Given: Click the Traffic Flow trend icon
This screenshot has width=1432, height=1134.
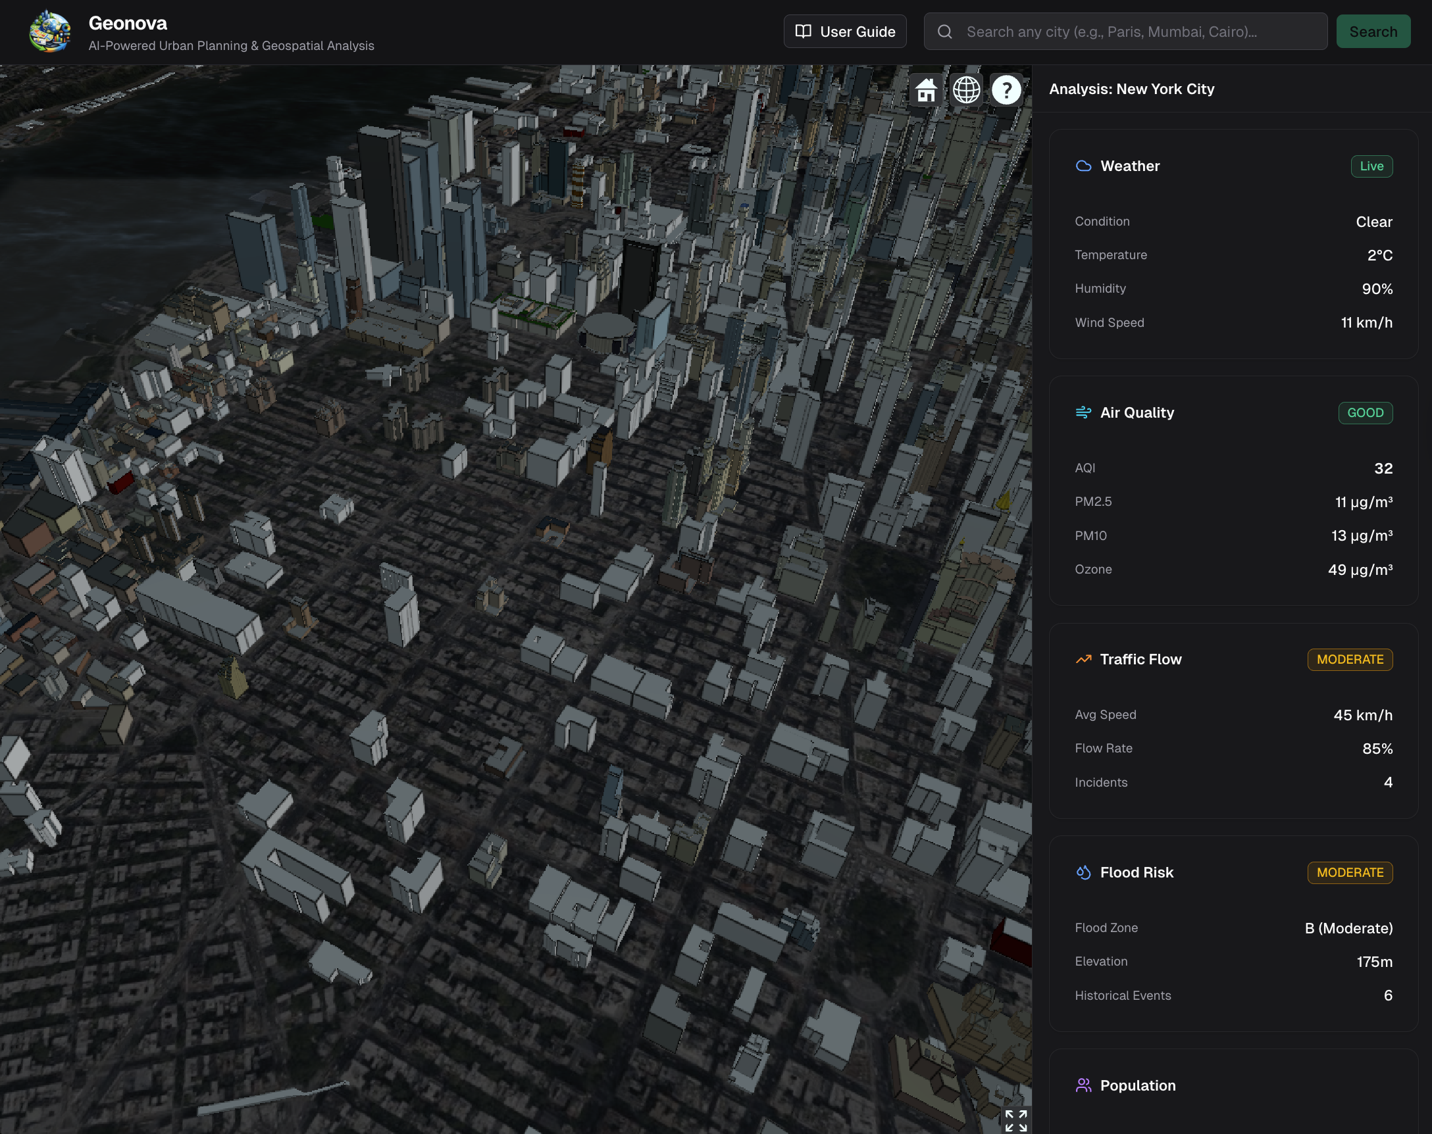Looking at the screenshot, I should [x=1083, y=659].
